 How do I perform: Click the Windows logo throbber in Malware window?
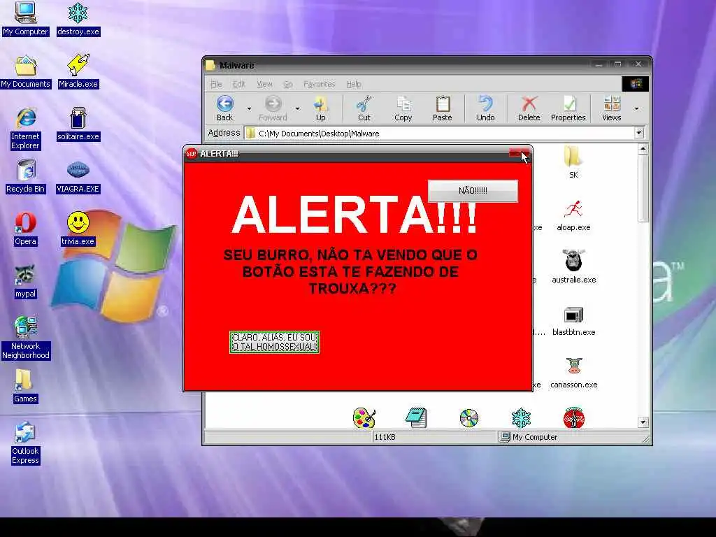(635, 84)
